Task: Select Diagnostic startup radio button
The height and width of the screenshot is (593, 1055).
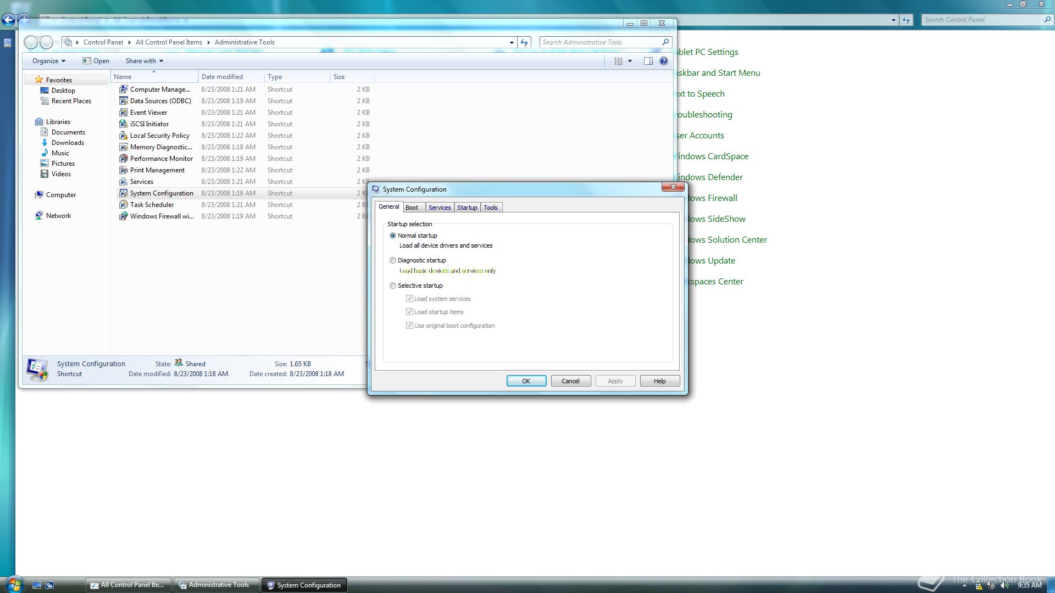Action: coord(393,260)
